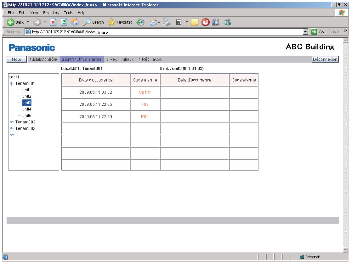Click the page scrollbar up arrow

coord(345,40)
